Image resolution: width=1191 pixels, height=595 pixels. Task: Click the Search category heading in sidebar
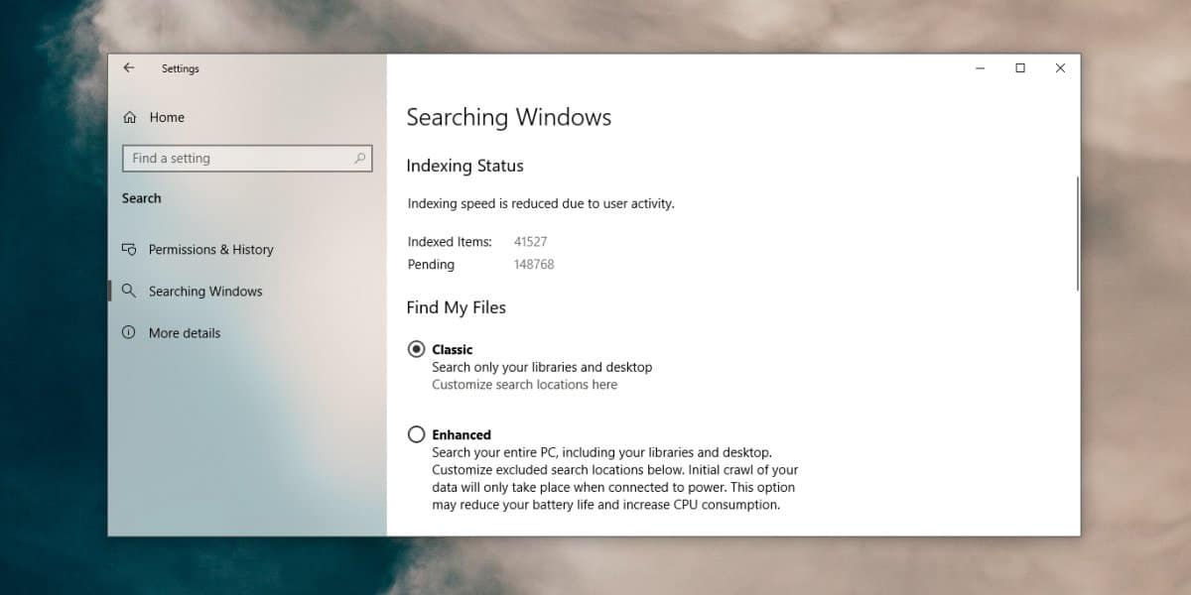[x=141, y=198]
